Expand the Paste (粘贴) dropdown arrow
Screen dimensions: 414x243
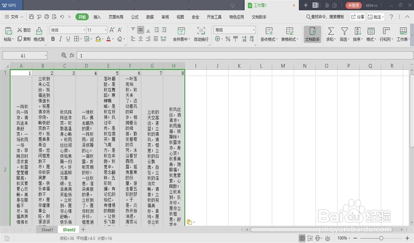point(13,39)
